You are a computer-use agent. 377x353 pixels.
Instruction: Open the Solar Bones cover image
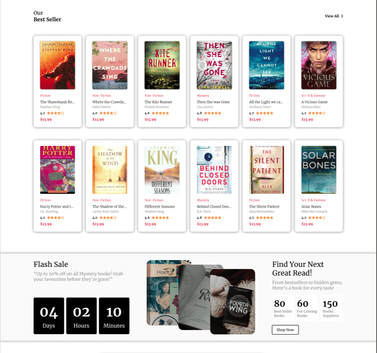pos(319,170)
